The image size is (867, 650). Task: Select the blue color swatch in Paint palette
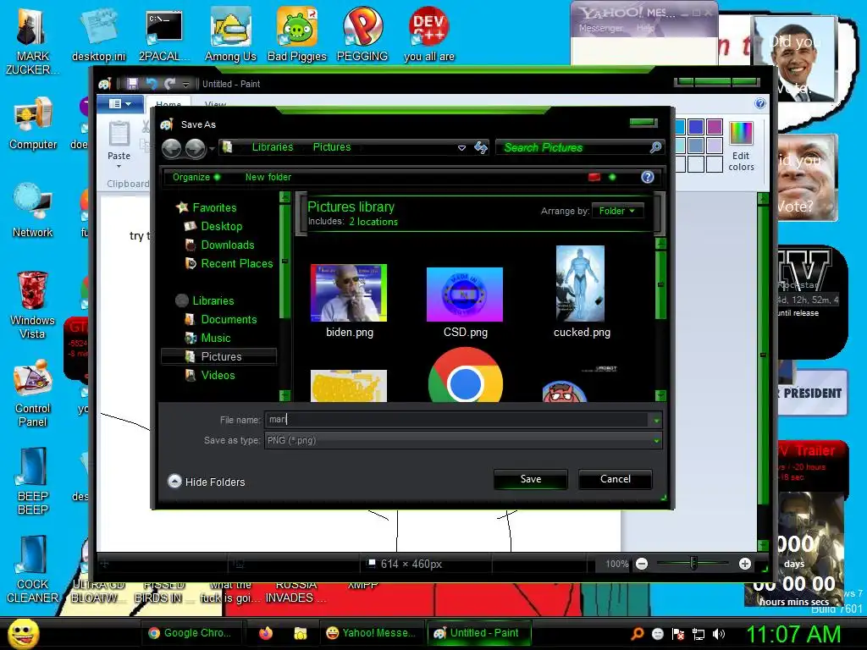pyautogui.click(x=696, y=127)
